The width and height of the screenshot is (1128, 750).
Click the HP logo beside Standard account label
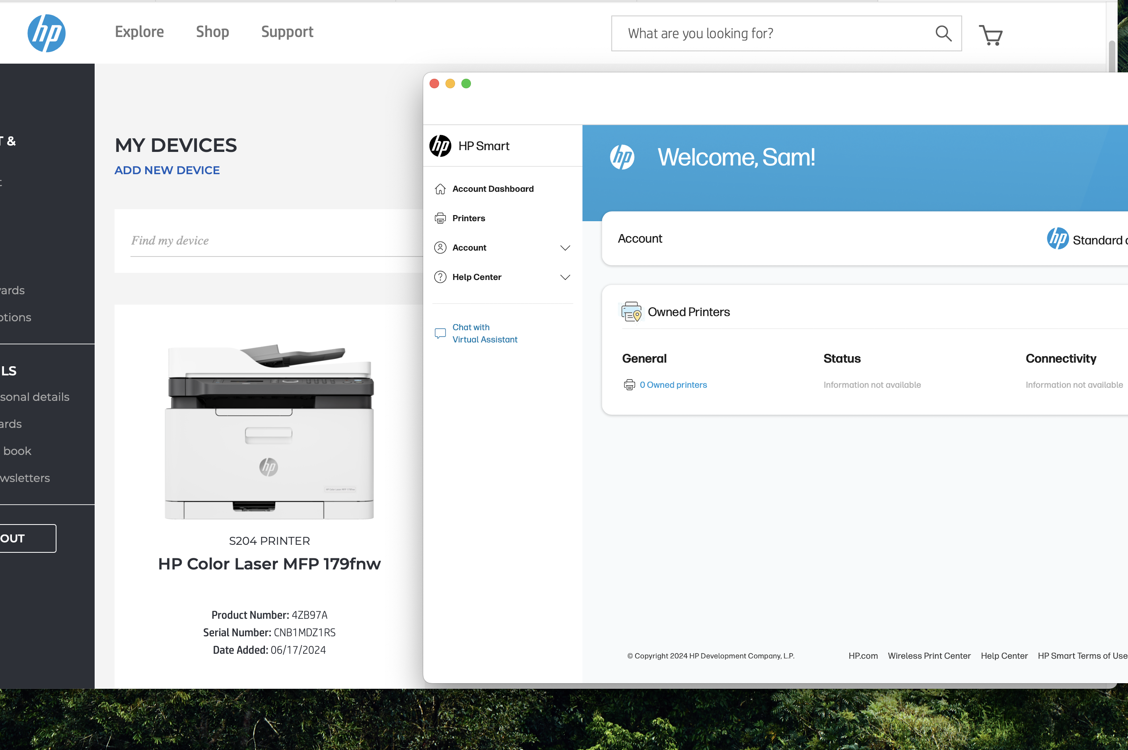(1057, 238)
